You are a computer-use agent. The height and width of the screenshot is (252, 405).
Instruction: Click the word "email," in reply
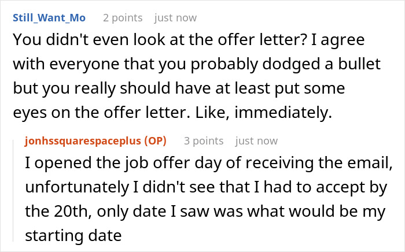[371, 164]
